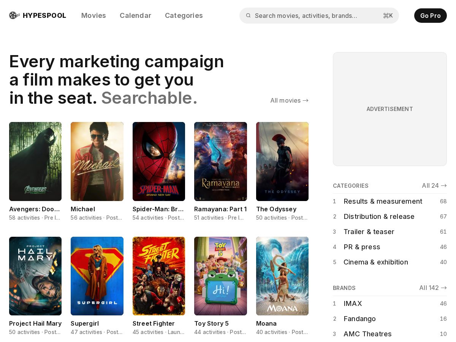Image resolution: width=456 pixels, height=342 pixels.
Task: Click '44 activities · Post…' subtitle
Action: coord(220,332)
